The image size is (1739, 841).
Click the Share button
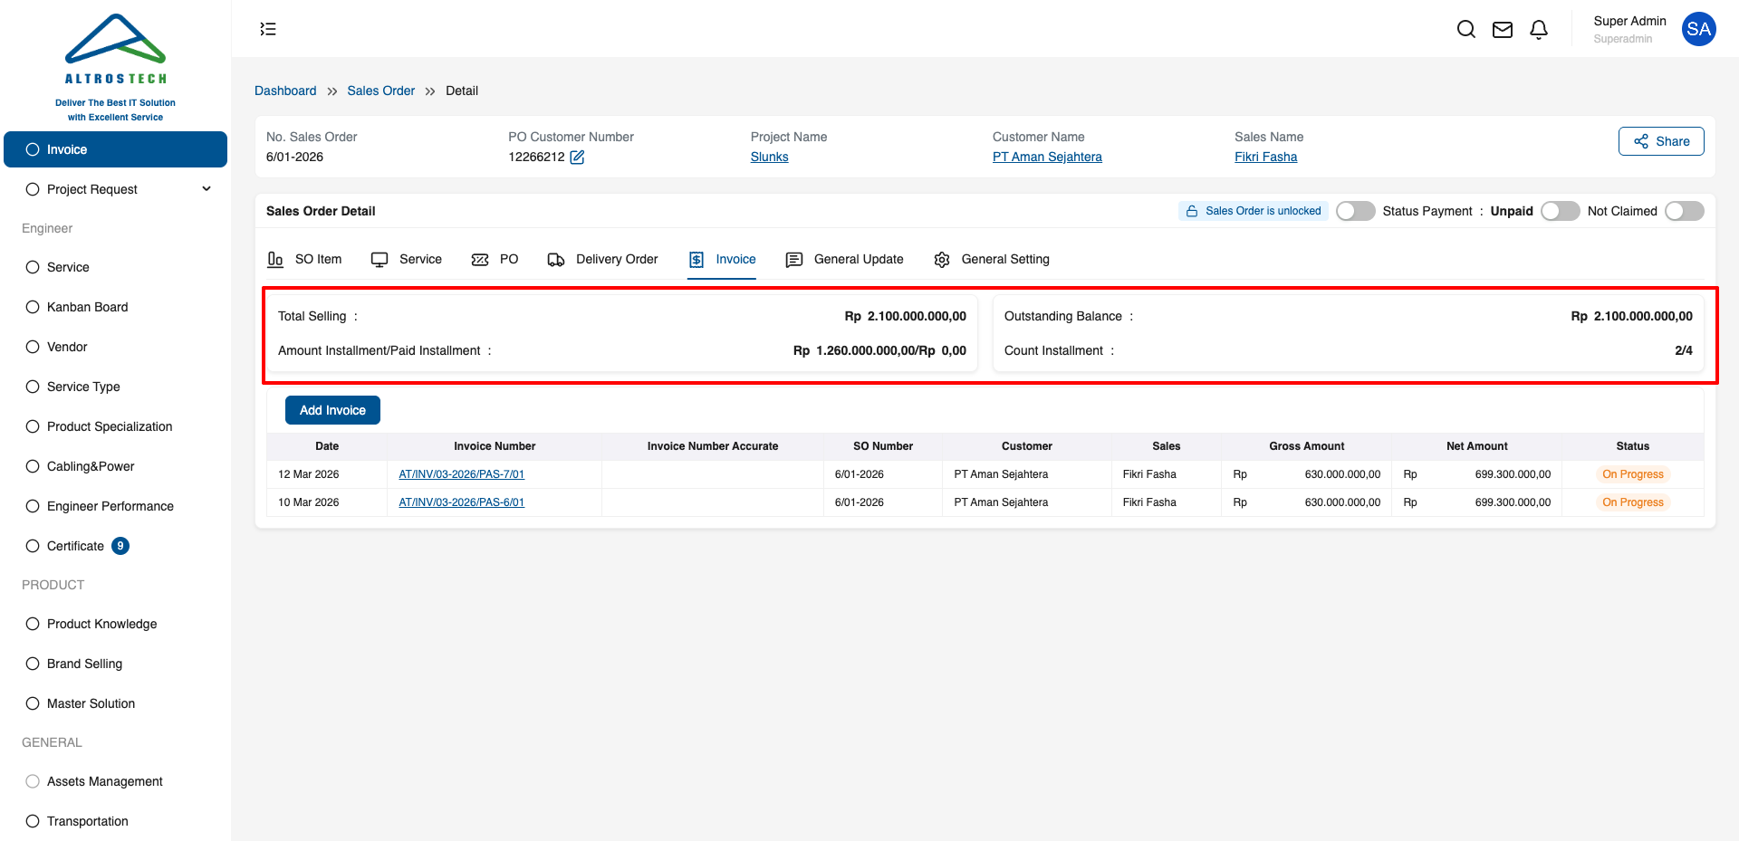(1660, 141)
